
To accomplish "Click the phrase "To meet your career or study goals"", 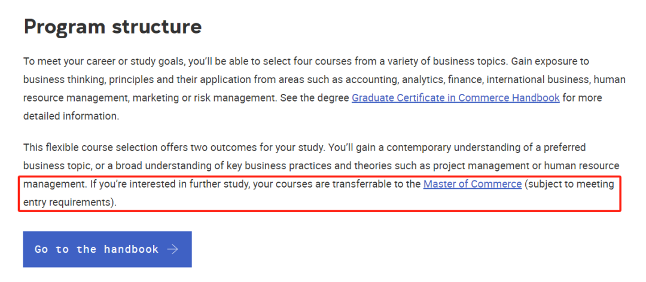I will point(103,62).
